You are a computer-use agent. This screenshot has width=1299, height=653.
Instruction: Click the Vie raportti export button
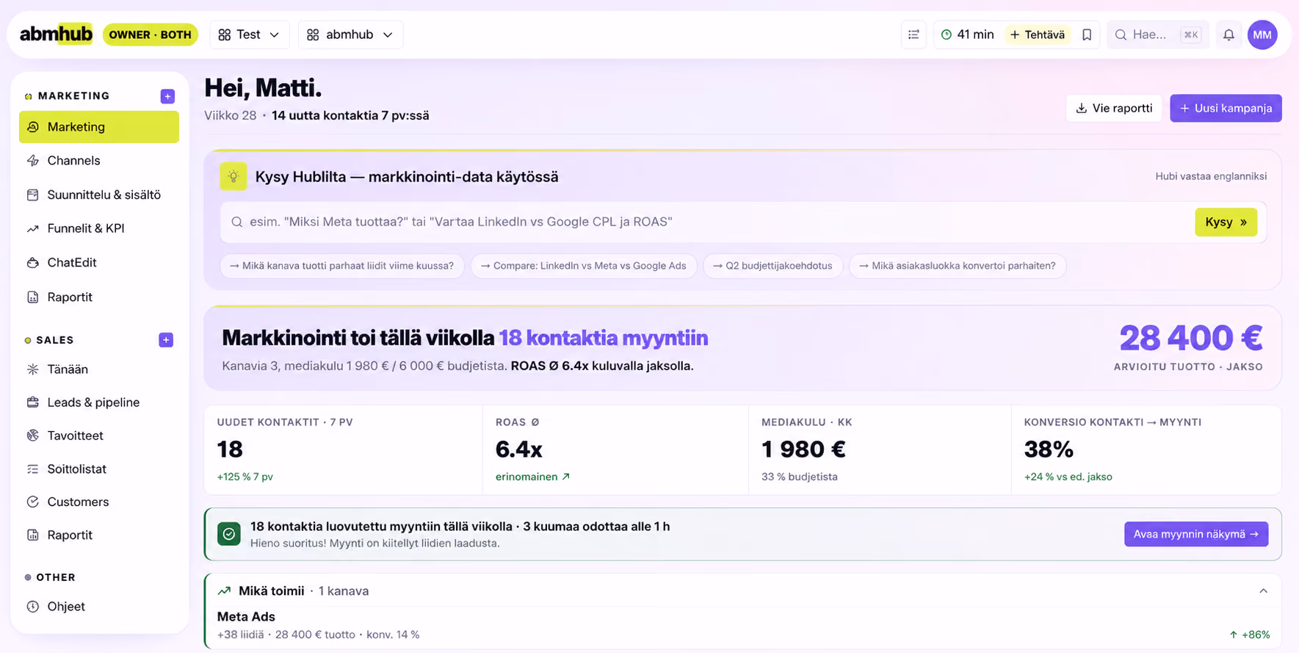coord(1114,108)
